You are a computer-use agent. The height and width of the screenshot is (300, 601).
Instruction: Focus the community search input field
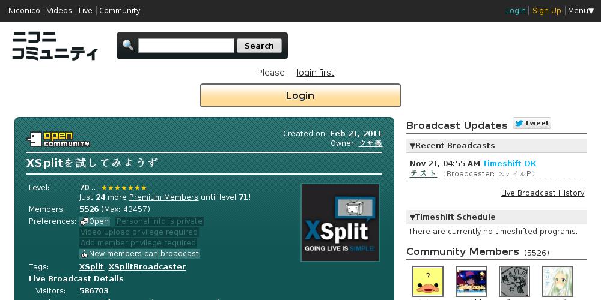point(186,46)
